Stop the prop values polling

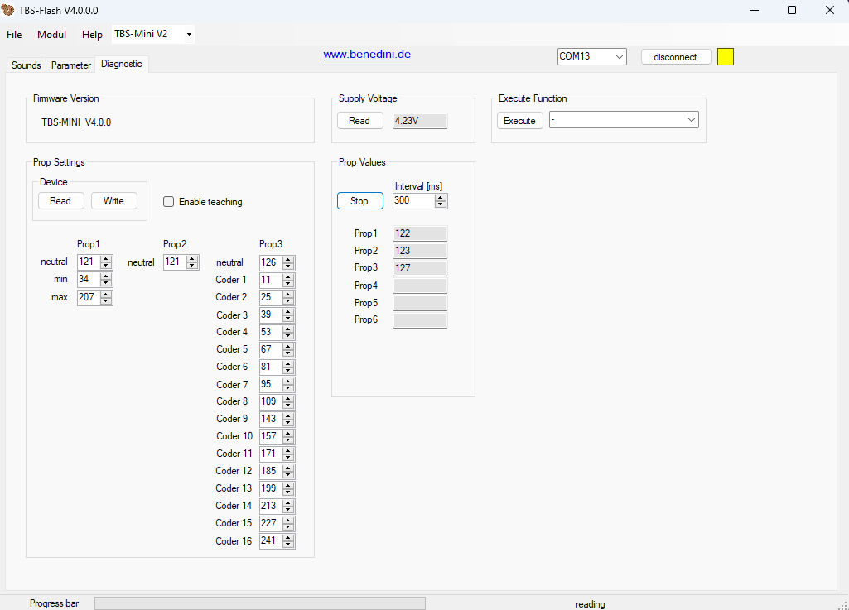point(359,201)
